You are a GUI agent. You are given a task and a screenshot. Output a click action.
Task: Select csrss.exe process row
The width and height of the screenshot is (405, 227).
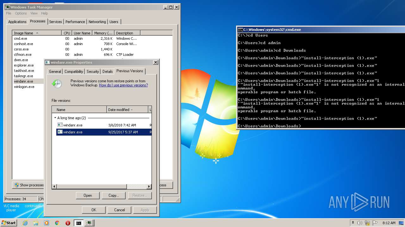[92, 49]
